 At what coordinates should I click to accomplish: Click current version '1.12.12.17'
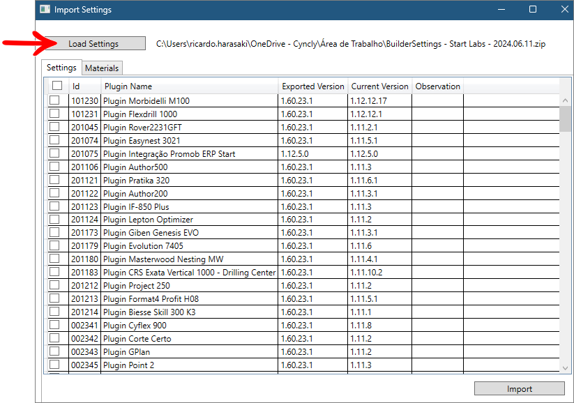(379, 100)
